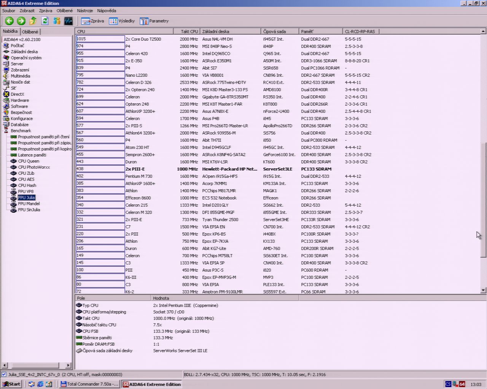Go up one level with folder arrow icon

33,21
